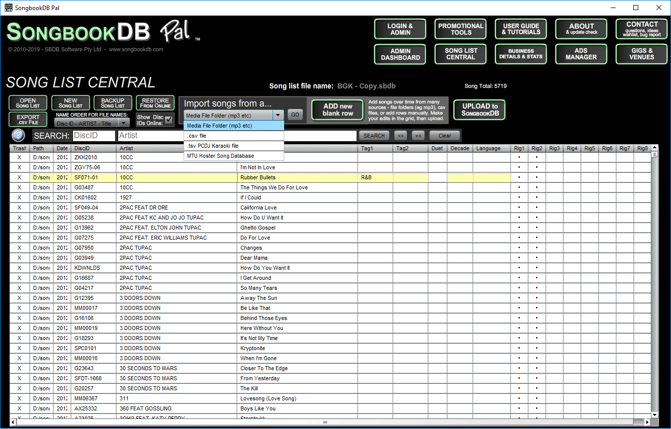Uncheck the Show Disc IDs Online checkbox
Viewport: 671px width, 429px height.
tap(168, 119)
